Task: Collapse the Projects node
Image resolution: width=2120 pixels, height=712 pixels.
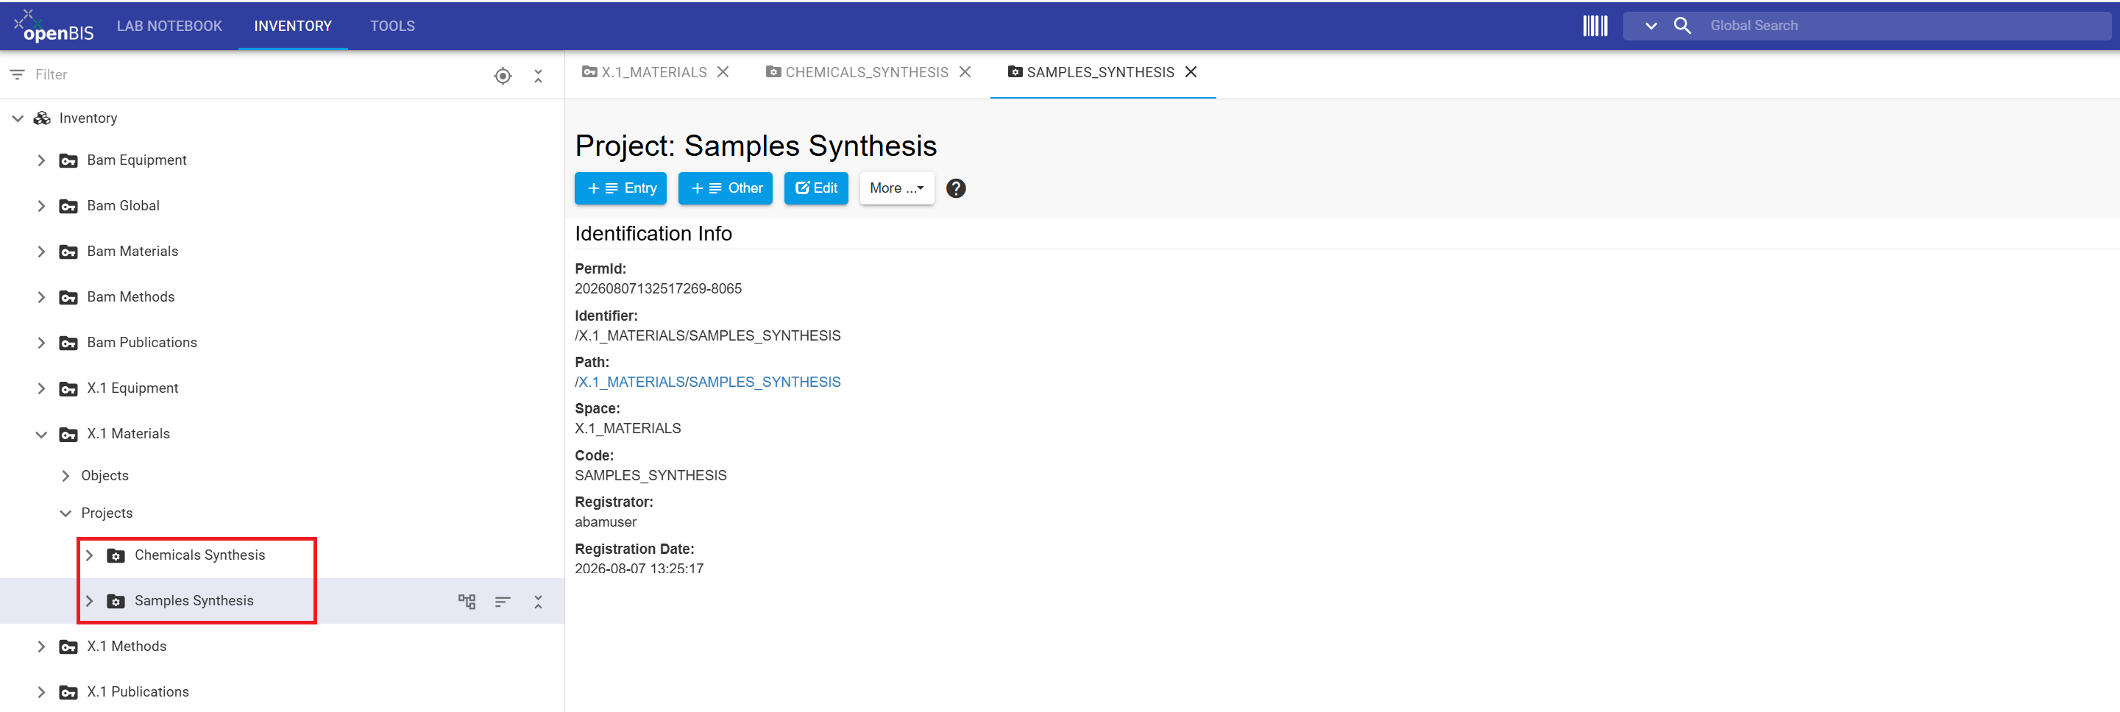Action: point(65,514)
